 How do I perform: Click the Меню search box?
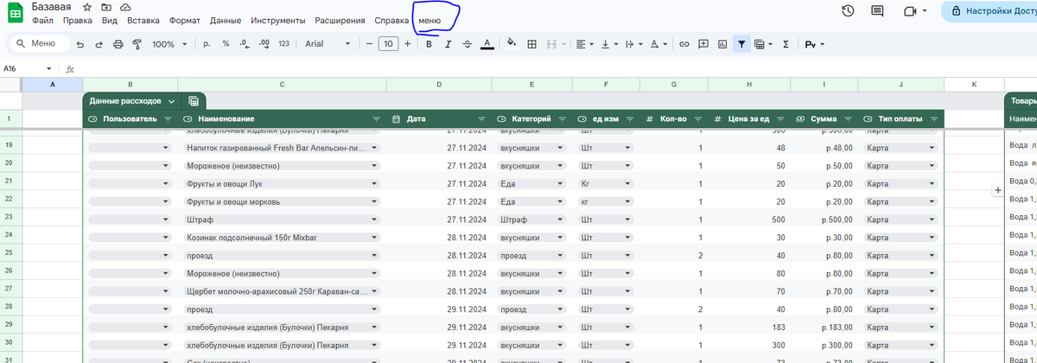tap(38, 44)
